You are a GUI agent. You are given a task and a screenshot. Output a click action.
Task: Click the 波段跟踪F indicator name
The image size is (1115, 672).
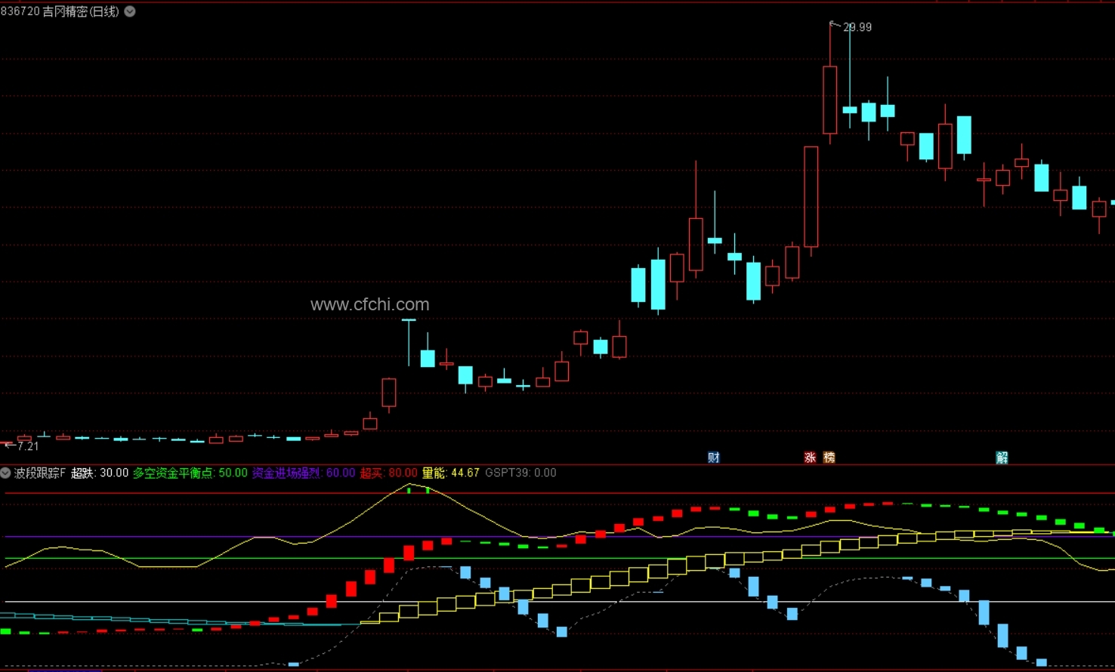(40, 473)
